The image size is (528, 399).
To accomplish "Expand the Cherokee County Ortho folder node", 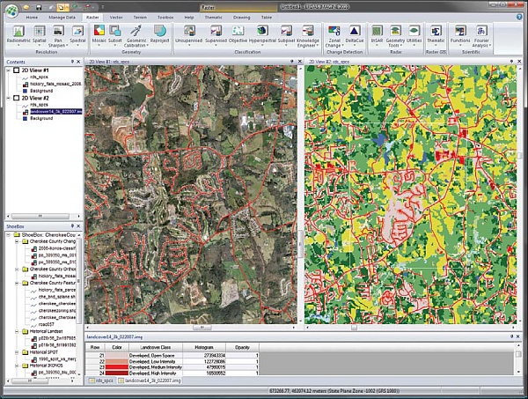I will tap(17, 269).
